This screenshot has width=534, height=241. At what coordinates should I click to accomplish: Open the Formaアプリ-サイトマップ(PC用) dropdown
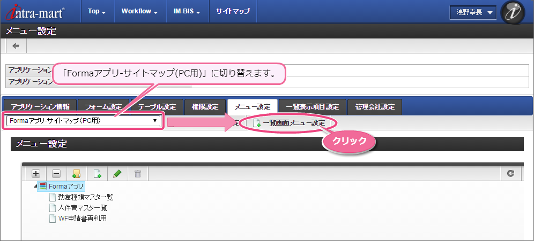pos(84,120)
